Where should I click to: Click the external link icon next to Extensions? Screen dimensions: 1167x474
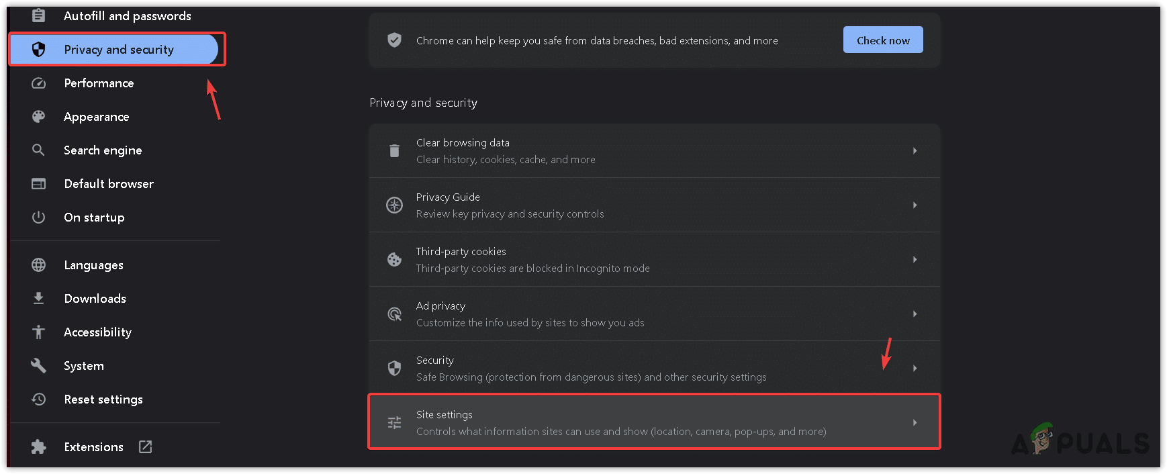click(146, 447)
